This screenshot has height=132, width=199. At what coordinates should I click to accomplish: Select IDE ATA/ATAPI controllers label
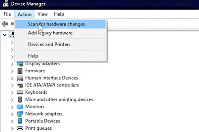(52, 85)
